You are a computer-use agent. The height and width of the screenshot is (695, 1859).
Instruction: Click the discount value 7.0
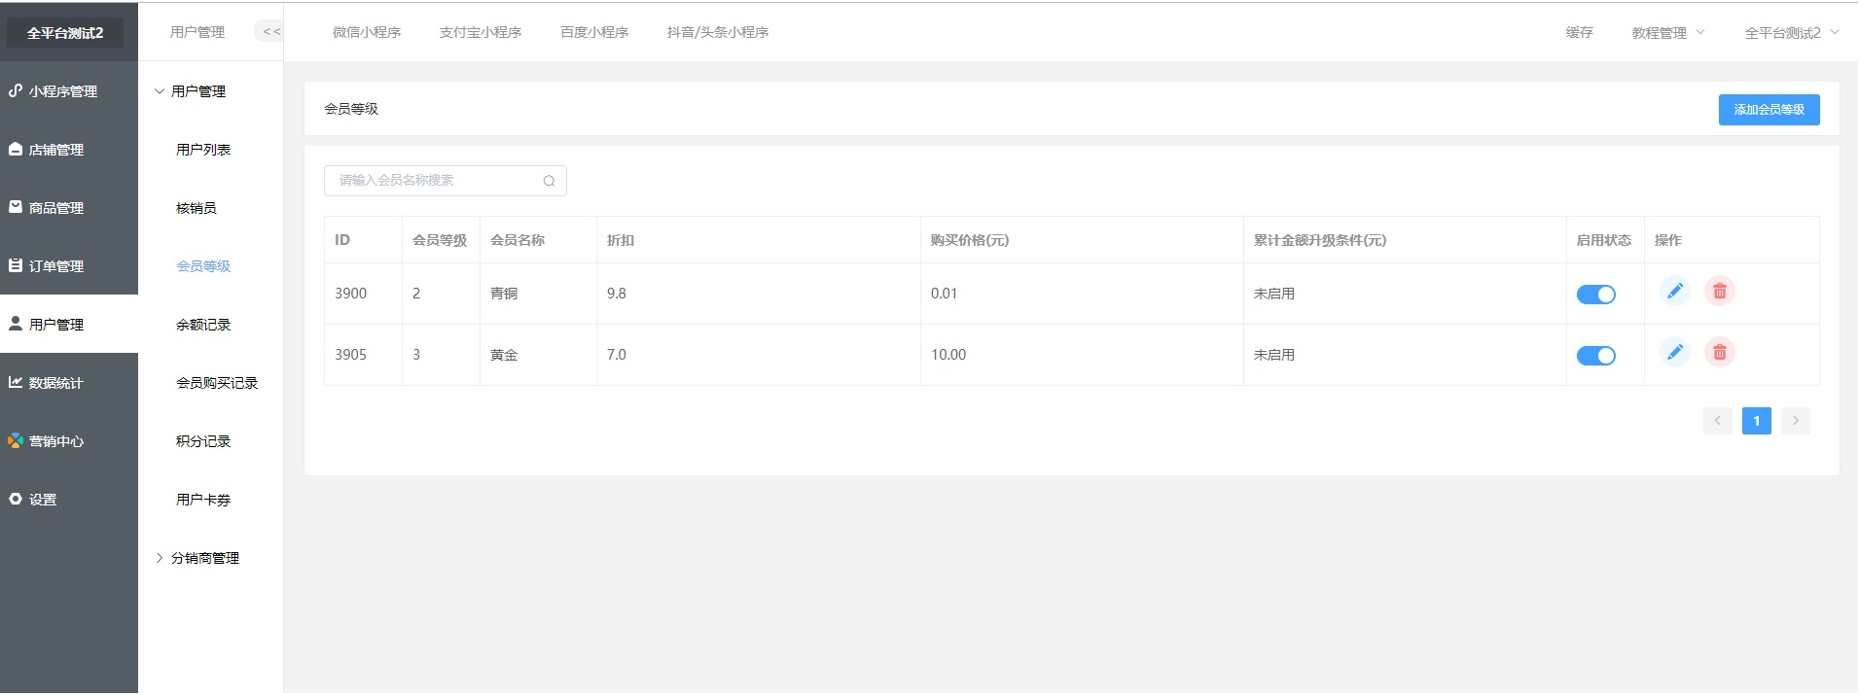click(x=617, y=355)
